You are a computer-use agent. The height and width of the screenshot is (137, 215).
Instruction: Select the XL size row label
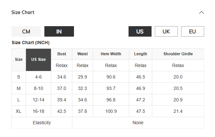[19, 111]
